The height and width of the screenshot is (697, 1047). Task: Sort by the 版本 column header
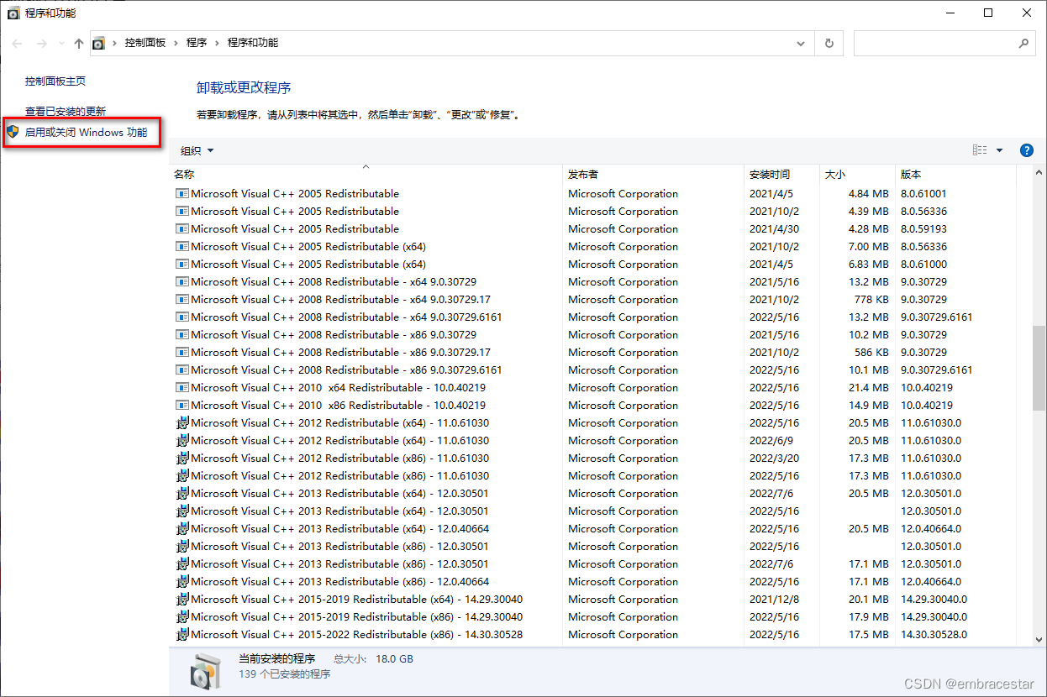click(x=955, y=174)
